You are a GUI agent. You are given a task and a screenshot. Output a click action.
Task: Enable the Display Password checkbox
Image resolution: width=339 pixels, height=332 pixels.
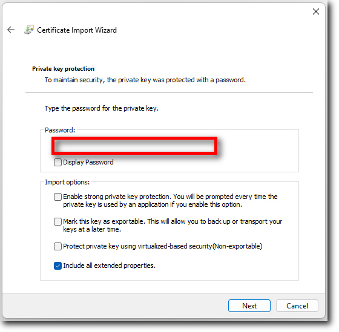click(58, 162)
